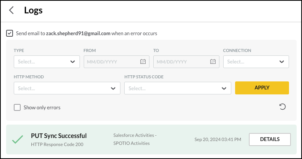Click the CONNECTION dropdown chevron arrow
The image size is (302, 159).
point(282,62)
